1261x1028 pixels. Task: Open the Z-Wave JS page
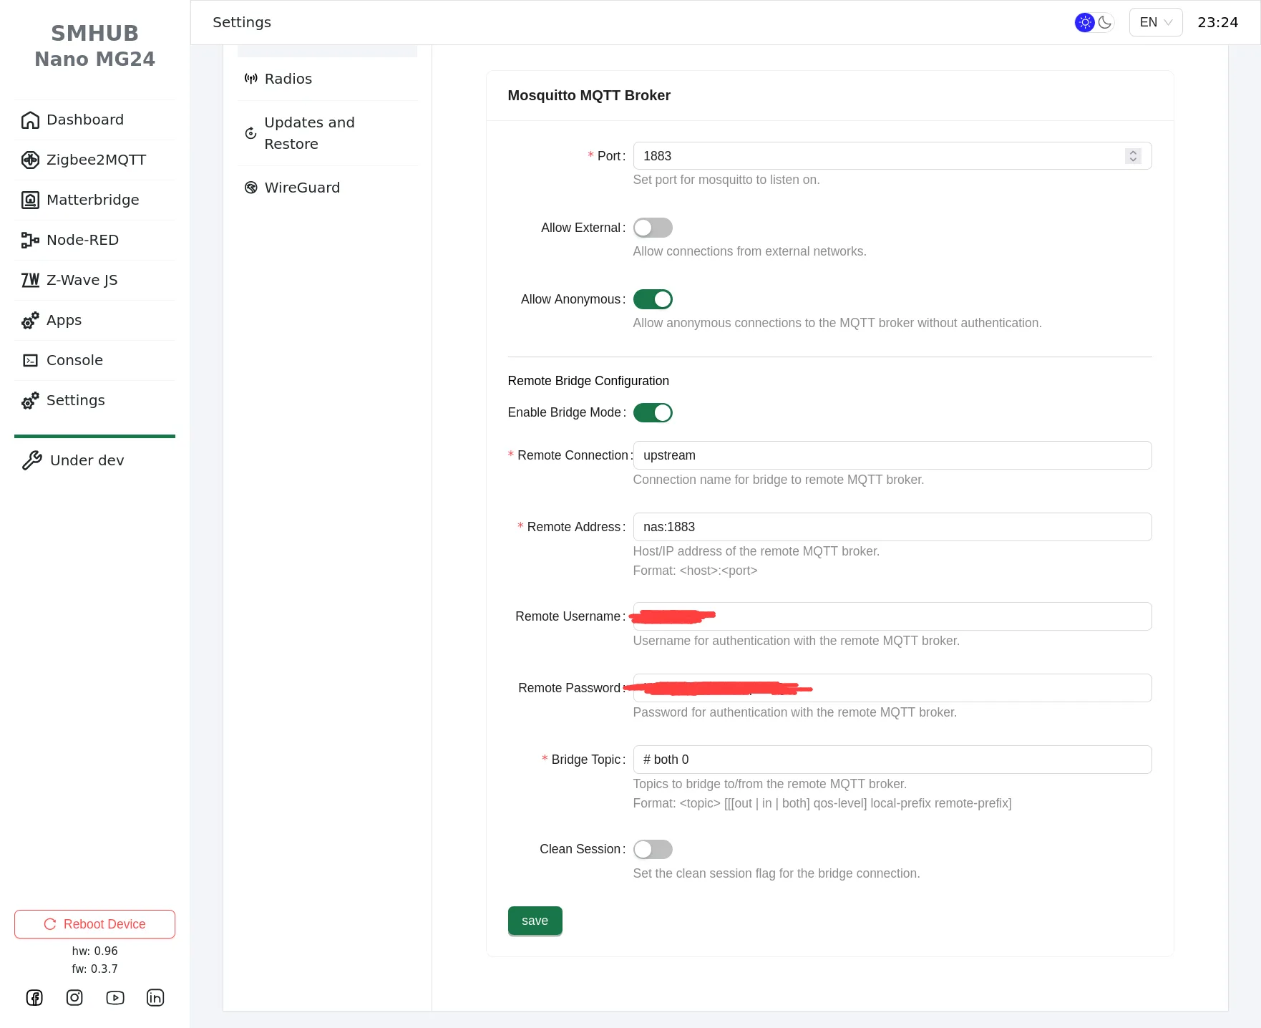click(82, 280)
